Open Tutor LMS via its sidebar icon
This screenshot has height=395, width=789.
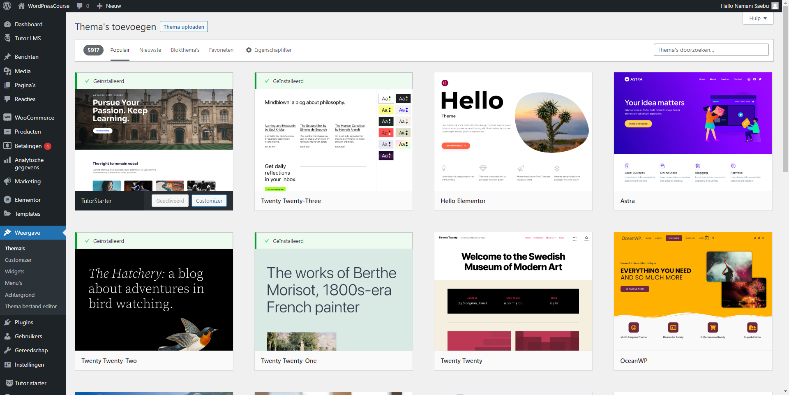[7, 38]
